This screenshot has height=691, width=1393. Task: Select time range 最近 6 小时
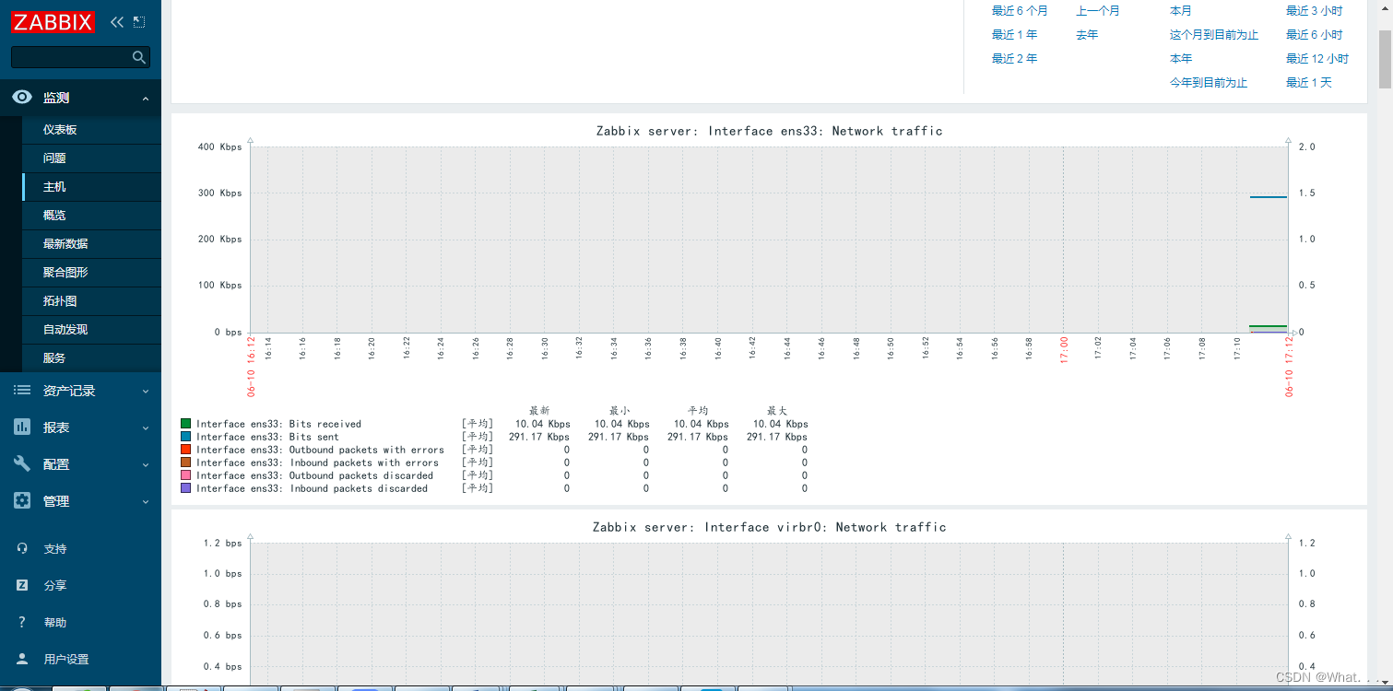pos(1315,35)
